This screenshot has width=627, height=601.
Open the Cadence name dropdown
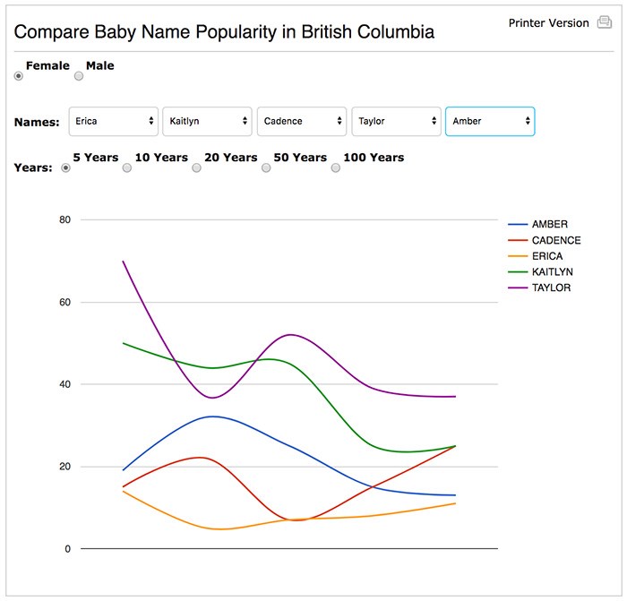click(302, 121)
